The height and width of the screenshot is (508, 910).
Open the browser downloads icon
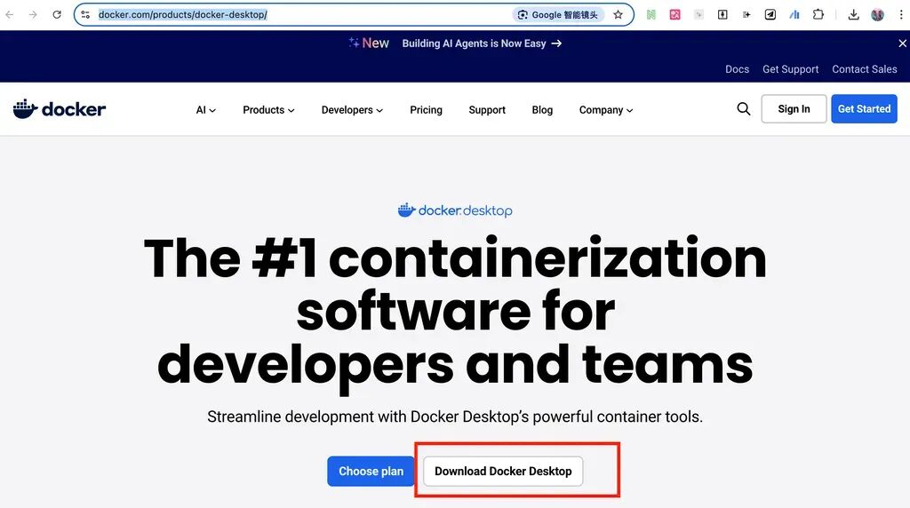[853, 14]
